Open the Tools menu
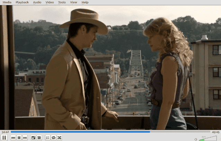Viewport: 221px width, 141px height. pyautogui.click(x=62, y=2)
